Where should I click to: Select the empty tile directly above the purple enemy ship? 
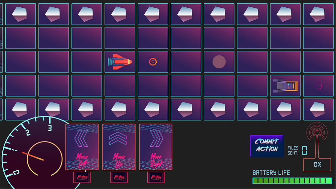285,62
